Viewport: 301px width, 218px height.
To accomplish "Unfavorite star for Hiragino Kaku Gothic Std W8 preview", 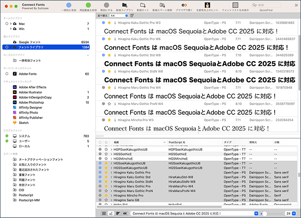I will click(x=109, y=55).
